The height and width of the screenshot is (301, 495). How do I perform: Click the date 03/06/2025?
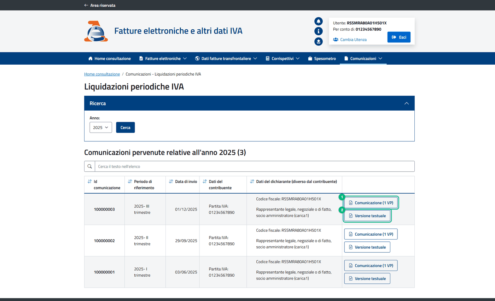(186, 272)
